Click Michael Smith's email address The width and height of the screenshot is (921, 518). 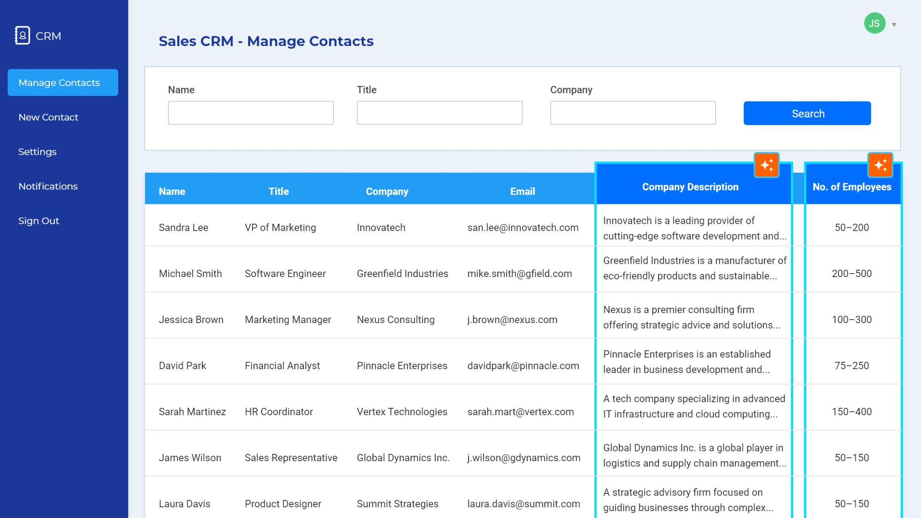[x=520, y=273]
